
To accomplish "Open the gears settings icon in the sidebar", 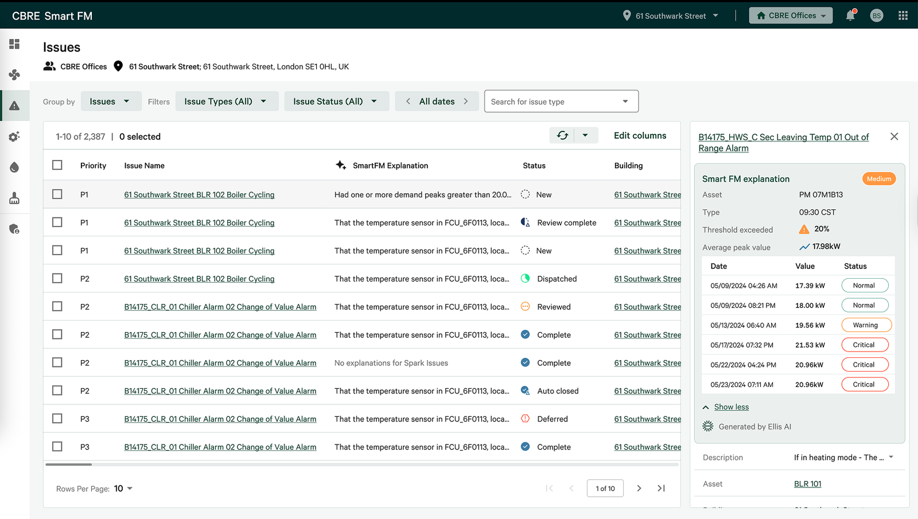I will coord(14,136).
